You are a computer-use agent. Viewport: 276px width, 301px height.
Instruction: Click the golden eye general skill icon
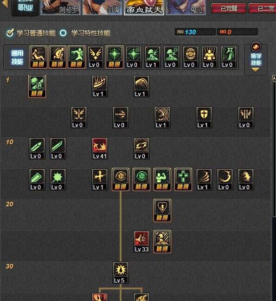tap(190, 57)
